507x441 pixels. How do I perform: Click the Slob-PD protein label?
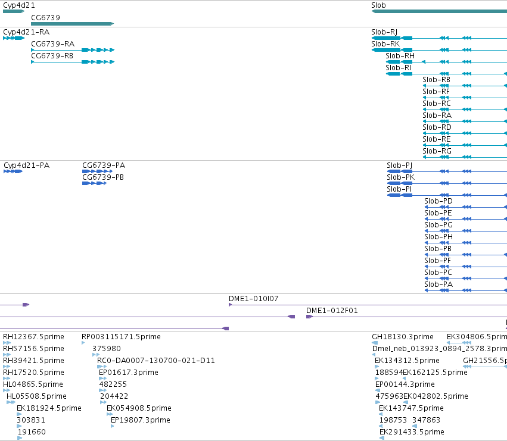[438, 201]
